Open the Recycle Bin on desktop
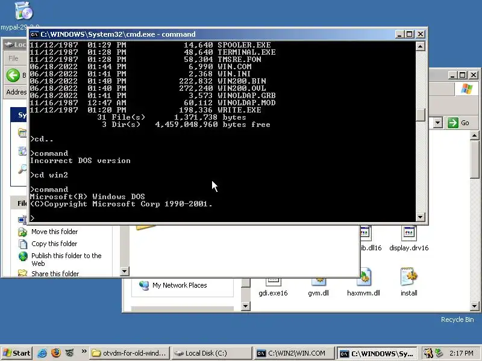Image resolution: width=482 pixels, height=361 pixels. click(x=457, y=319)
